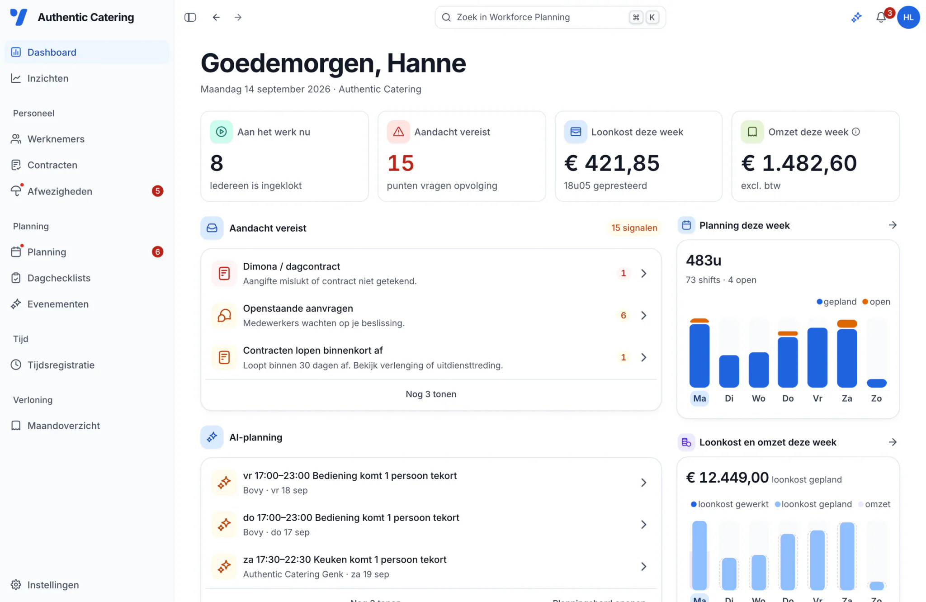Click the AI-planning sparkle section icon

click(212, 437)
